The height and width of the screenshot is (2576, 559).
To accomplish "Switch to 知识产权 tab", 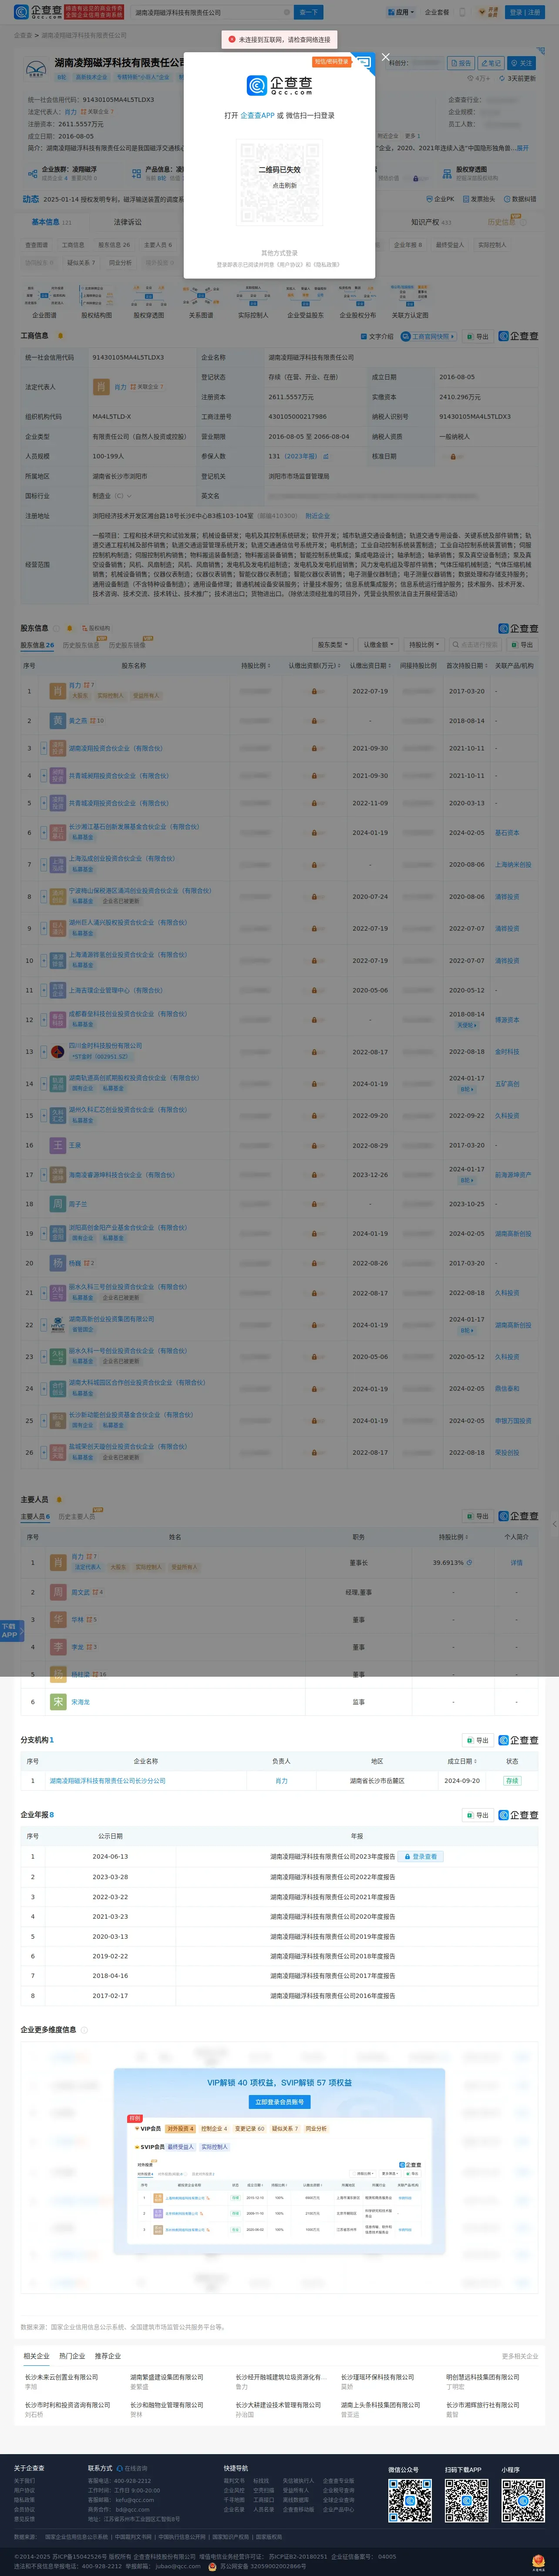I will click(431, 222).
